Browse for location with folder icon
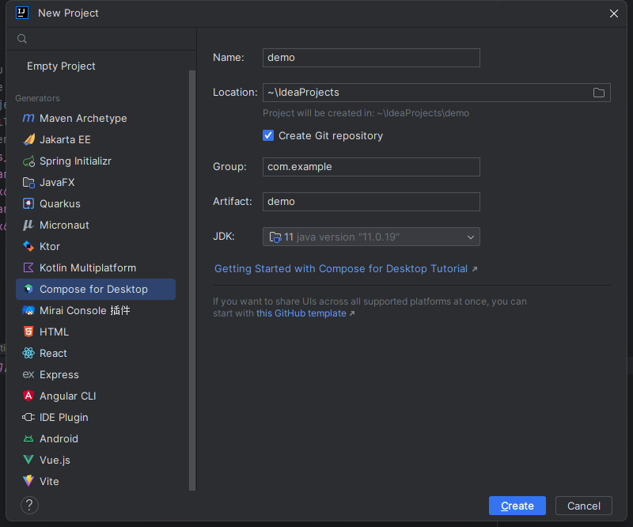The width and height of the screenshot is (633, 527). click(599, 93)
